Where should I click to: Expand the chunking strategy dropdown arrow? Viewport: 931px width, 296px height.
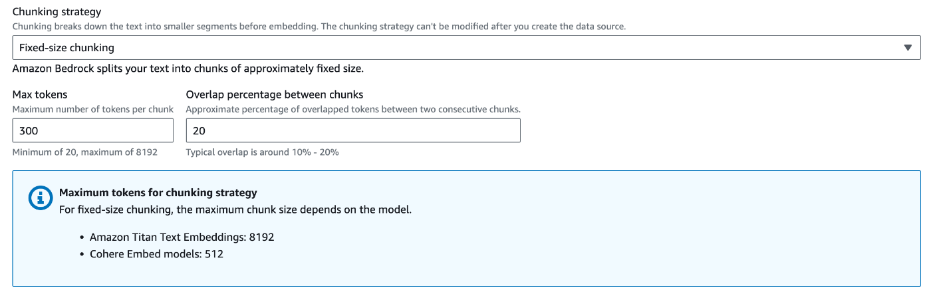coord(908,48)
